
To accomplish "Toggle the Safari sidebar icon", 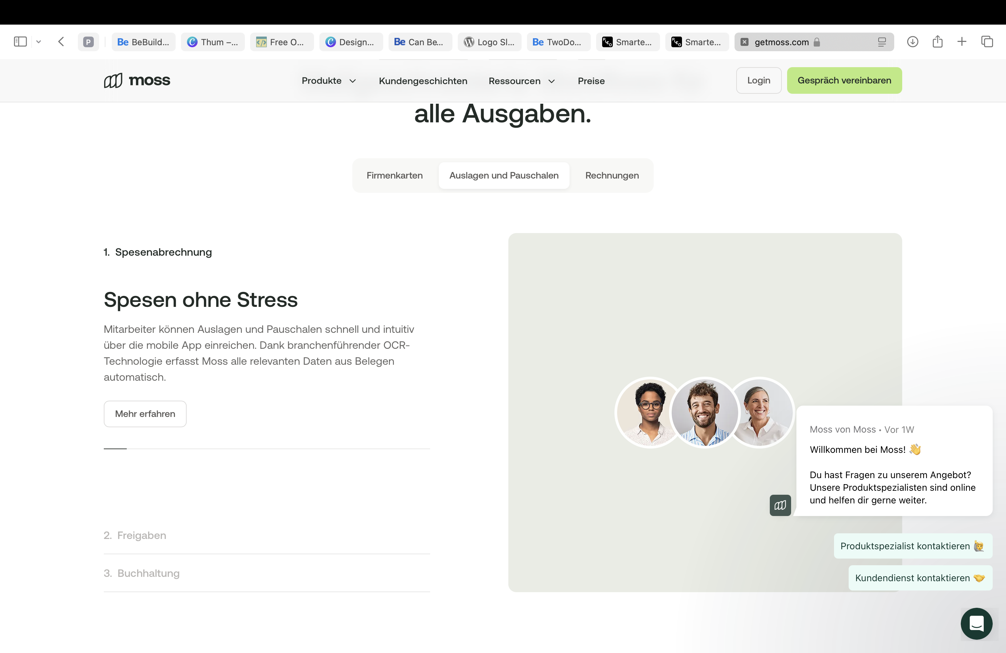I will pos(20,42).
